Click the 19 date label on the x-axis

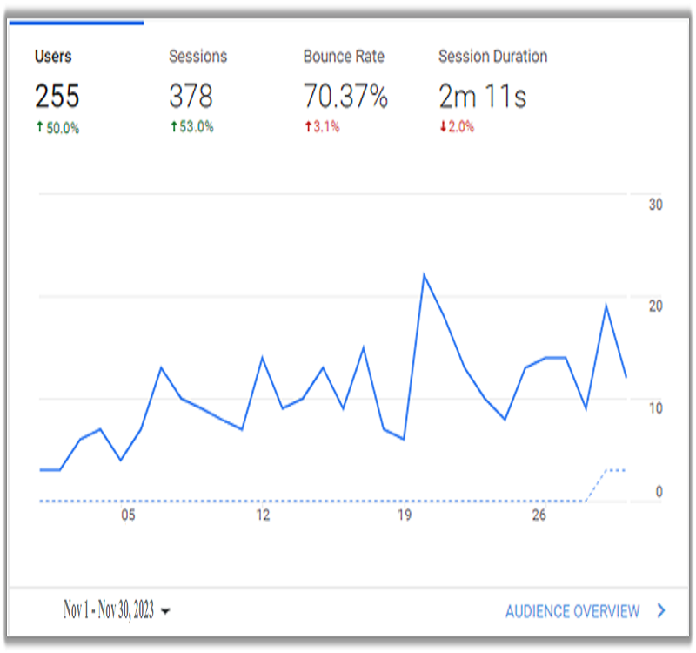coord(404,515)
